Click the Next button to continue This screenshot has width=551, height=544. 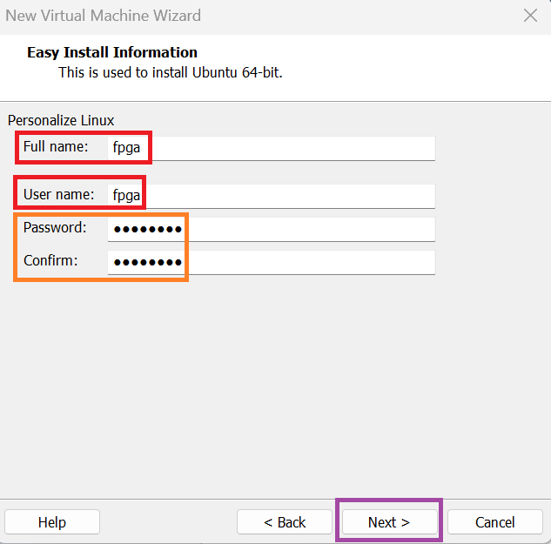point(389,522)
